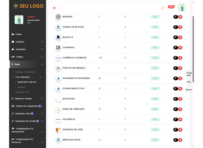
Task: Expand the Retirada Fiat submenu
Action: [27, 92]
